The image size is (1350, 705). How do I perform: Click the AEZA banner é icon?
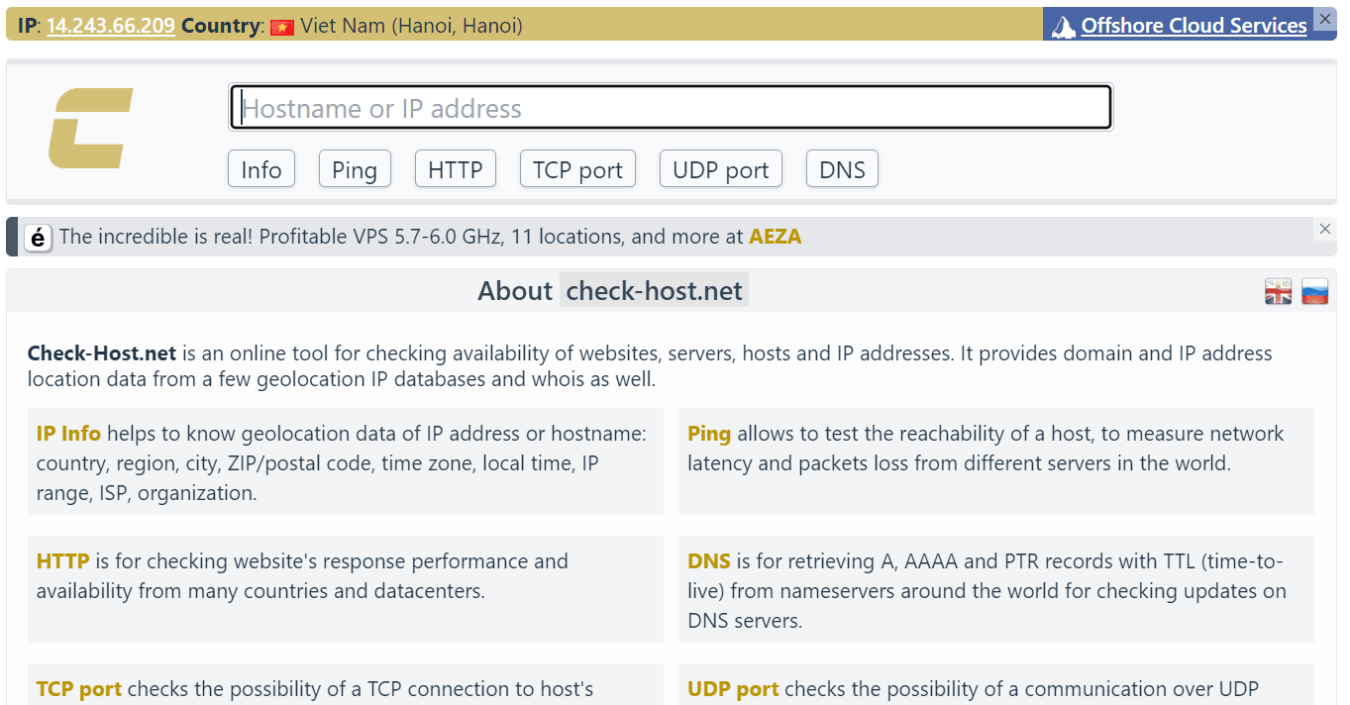coord(39,238)
